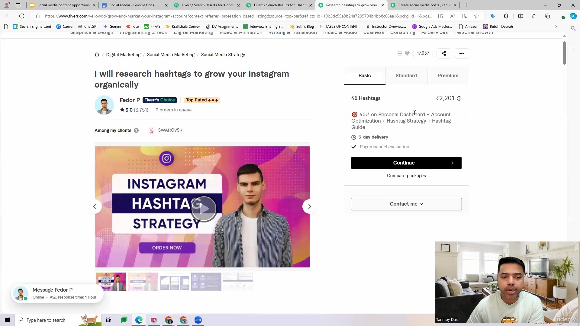Open Microsoft Edge on taskbar

coord(139,320)
